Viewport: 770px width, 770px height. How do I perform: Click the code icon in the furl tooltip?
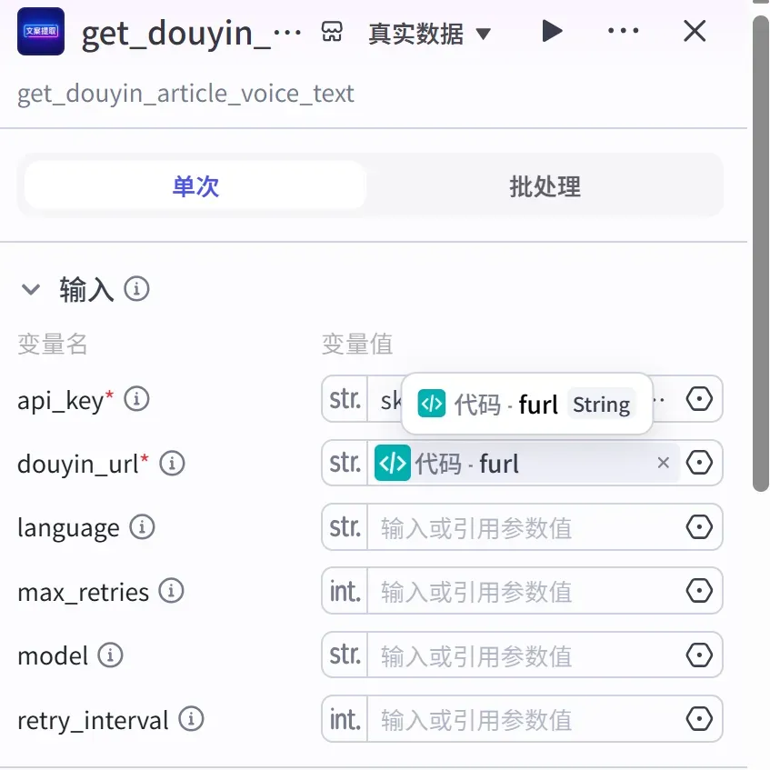(x=432, y=404)
